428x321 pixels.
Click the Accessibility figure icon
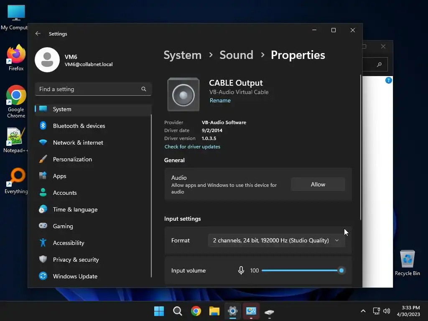[x=43, y=243]
